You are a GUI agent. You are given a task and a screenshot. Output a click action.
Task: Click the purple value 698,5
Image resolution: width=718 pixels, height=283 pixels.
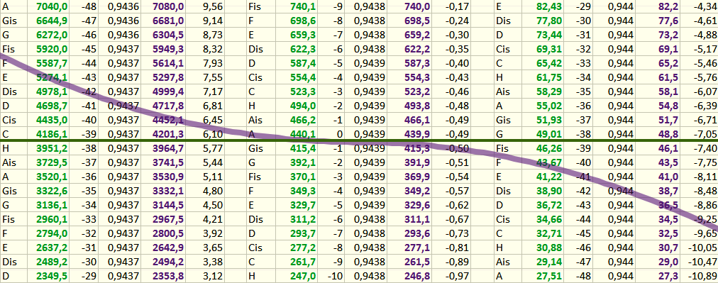point(417,21)
